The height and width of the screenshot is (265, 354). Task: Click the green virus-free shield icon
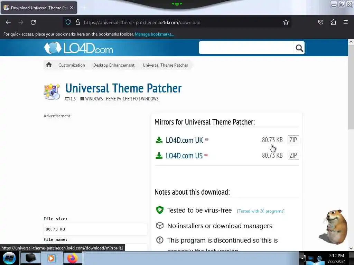pos(160,210)
